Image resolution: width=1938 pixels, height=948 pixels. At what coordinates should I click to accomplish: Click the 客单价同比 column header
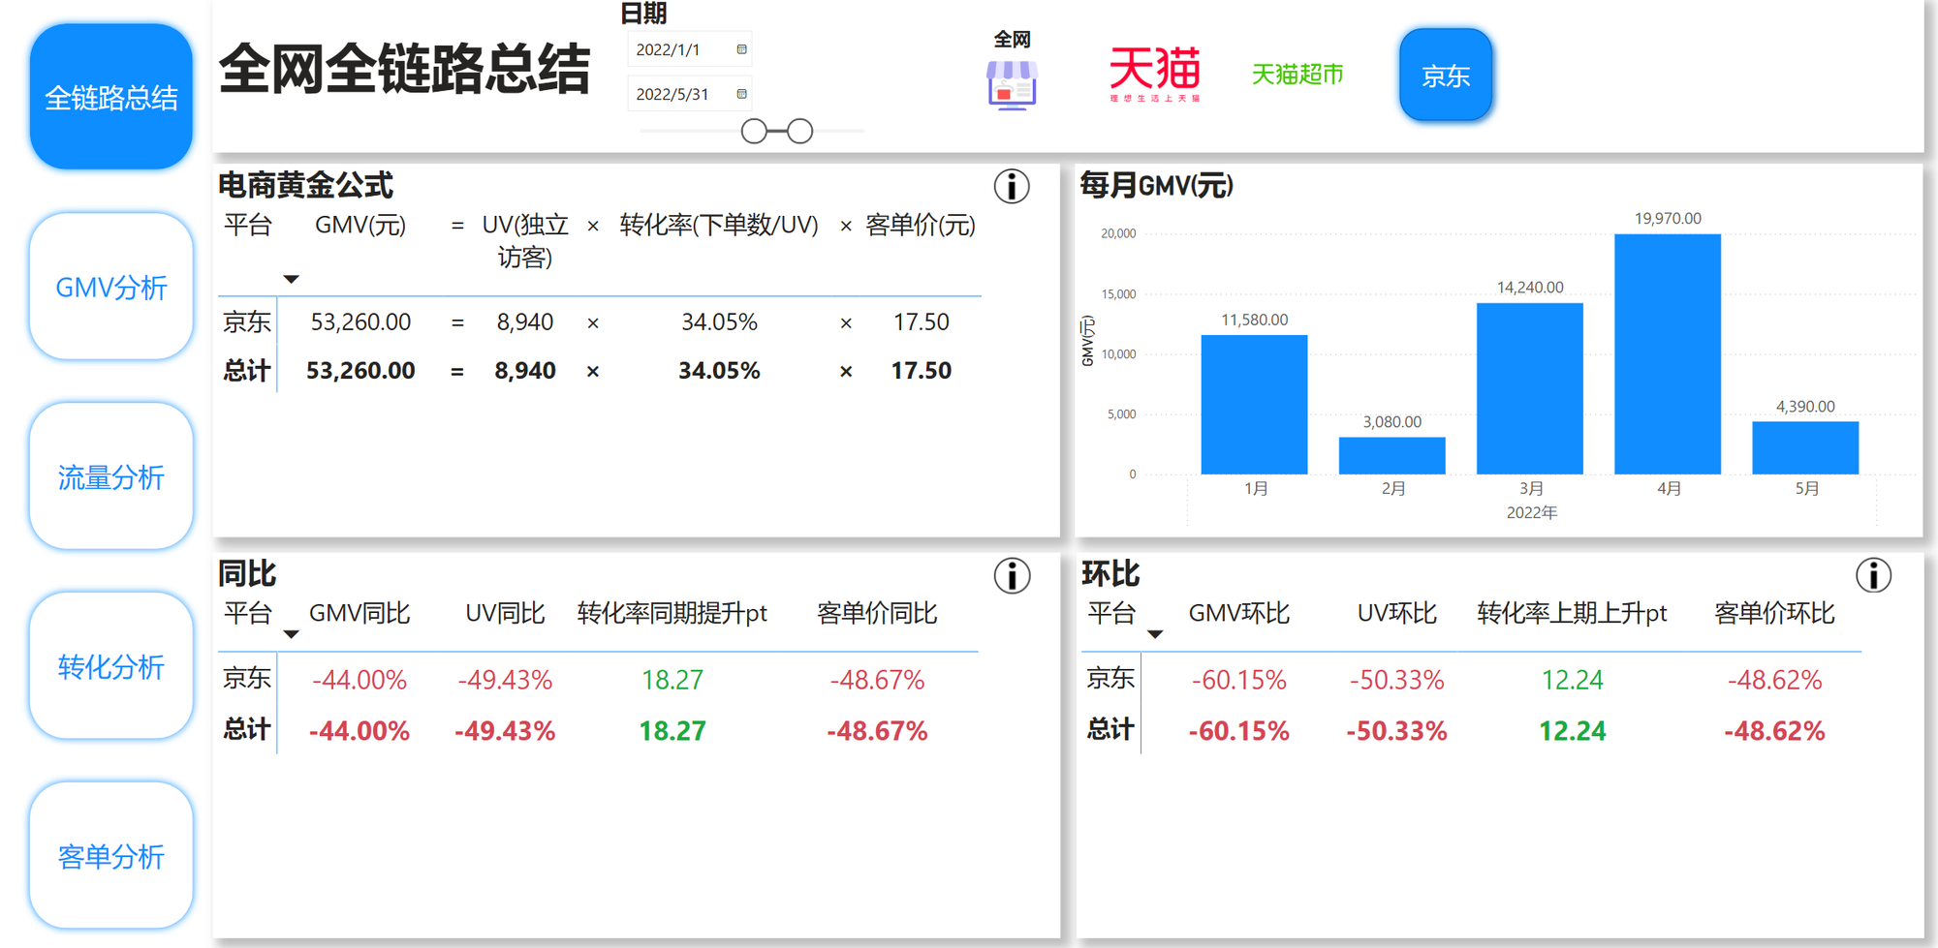pos(877,614)
